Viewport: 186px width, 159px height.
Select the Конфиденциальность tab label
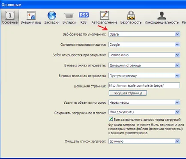click(x=162, y=22)
